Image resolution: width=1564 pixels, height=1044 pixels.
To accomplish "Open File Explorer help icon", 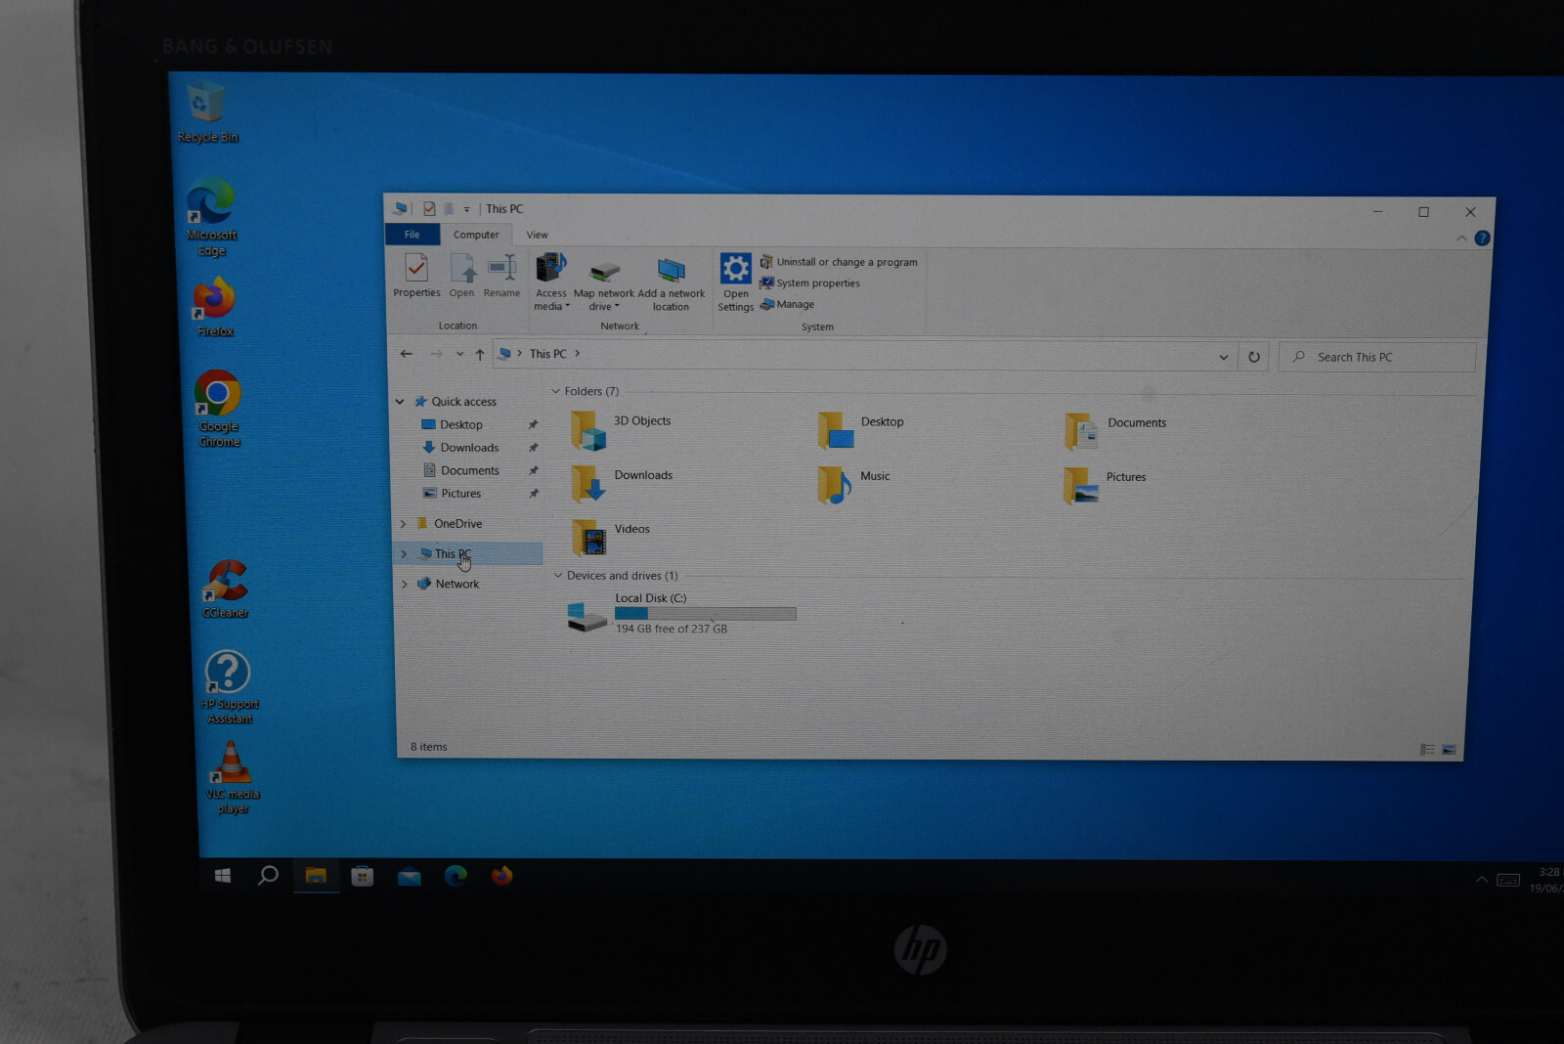I will 1482,239.
